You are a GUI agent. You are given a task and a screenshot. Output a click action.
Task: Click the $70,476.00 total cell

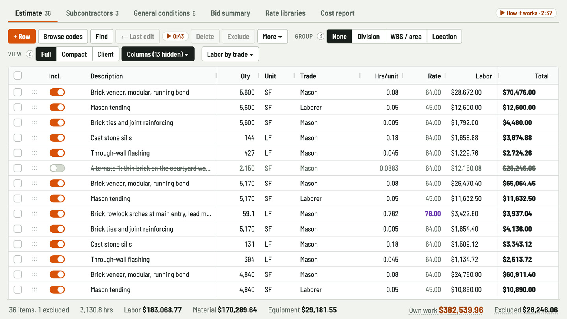(x=519, y=92)
